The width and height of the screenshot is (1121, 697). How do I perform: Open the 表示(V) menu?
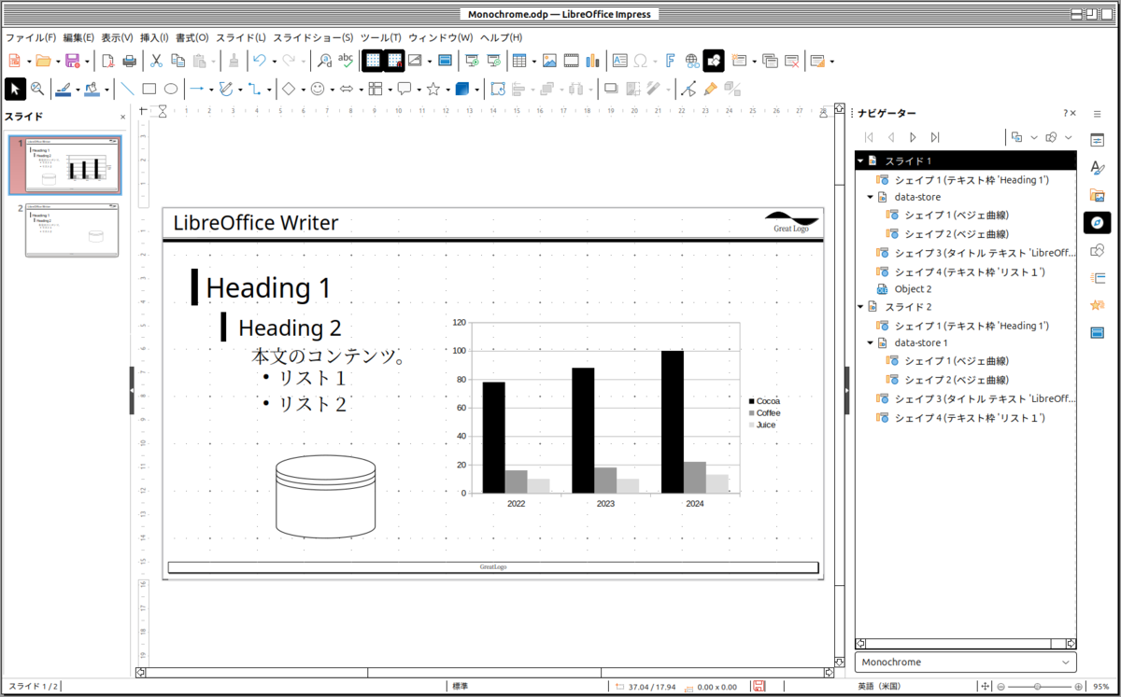point(117,37)
